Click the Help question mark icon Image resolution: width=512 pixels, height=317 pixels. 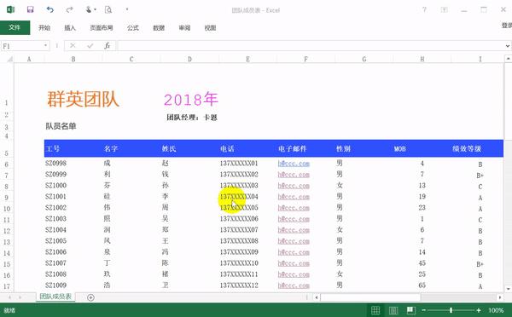click(424, 9)
